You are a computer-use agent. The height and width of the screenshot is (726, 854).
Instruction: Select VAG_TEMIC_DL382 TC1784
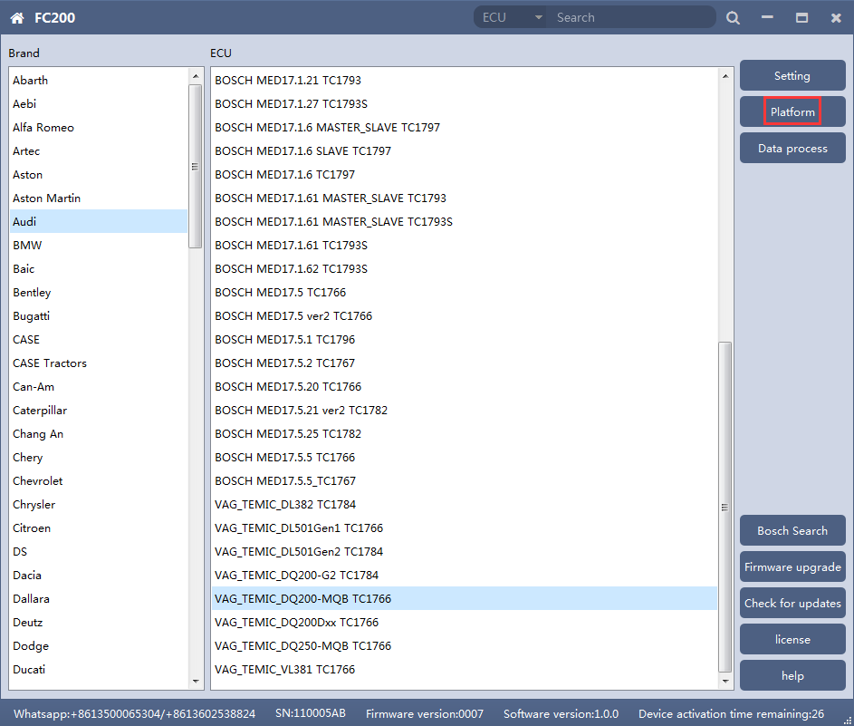[x=465, y=505]
